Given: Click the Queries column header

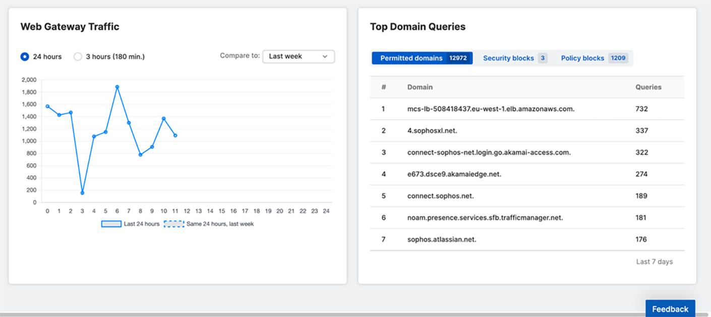Looking at the screenshot, I should pos(649,87).
